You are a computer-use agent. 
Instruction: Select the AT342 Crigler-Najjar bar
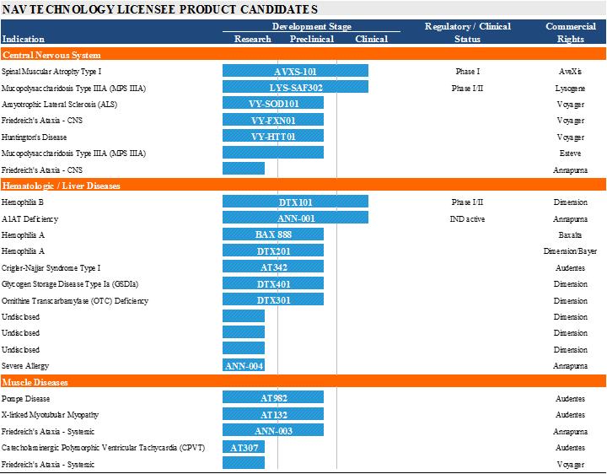click(273, 267)
